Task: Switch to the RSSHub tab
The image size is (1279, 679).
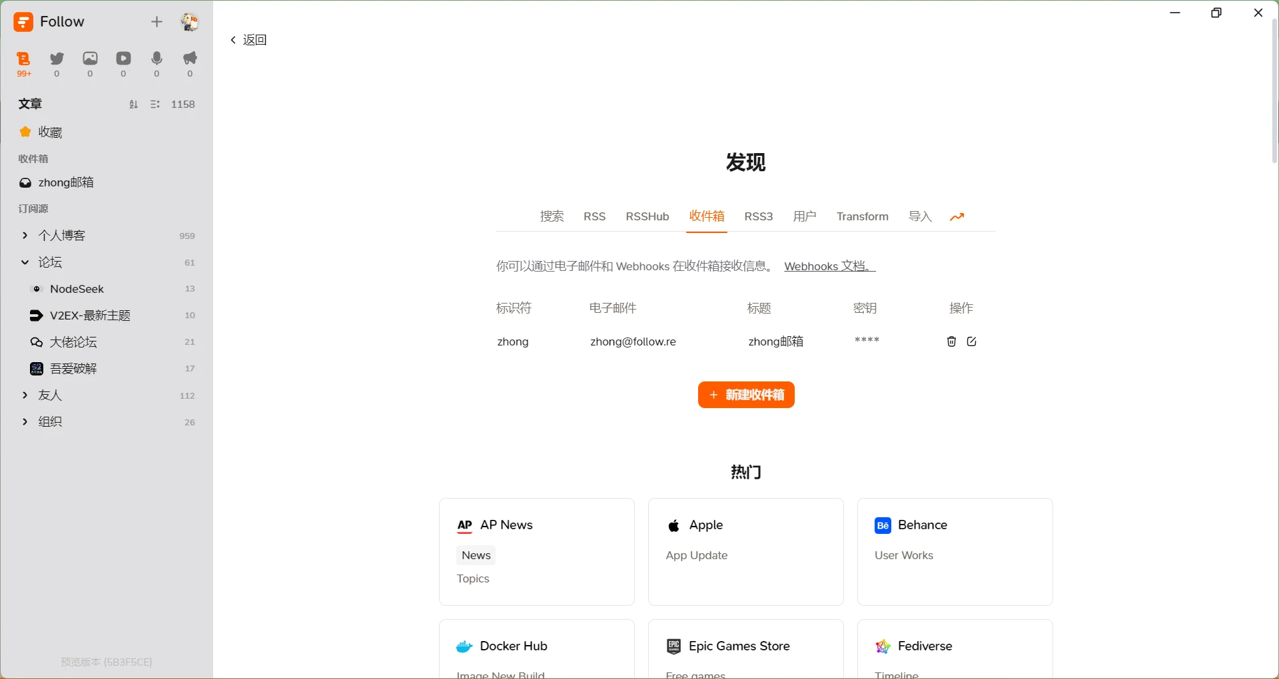Action: coord(647,217)
